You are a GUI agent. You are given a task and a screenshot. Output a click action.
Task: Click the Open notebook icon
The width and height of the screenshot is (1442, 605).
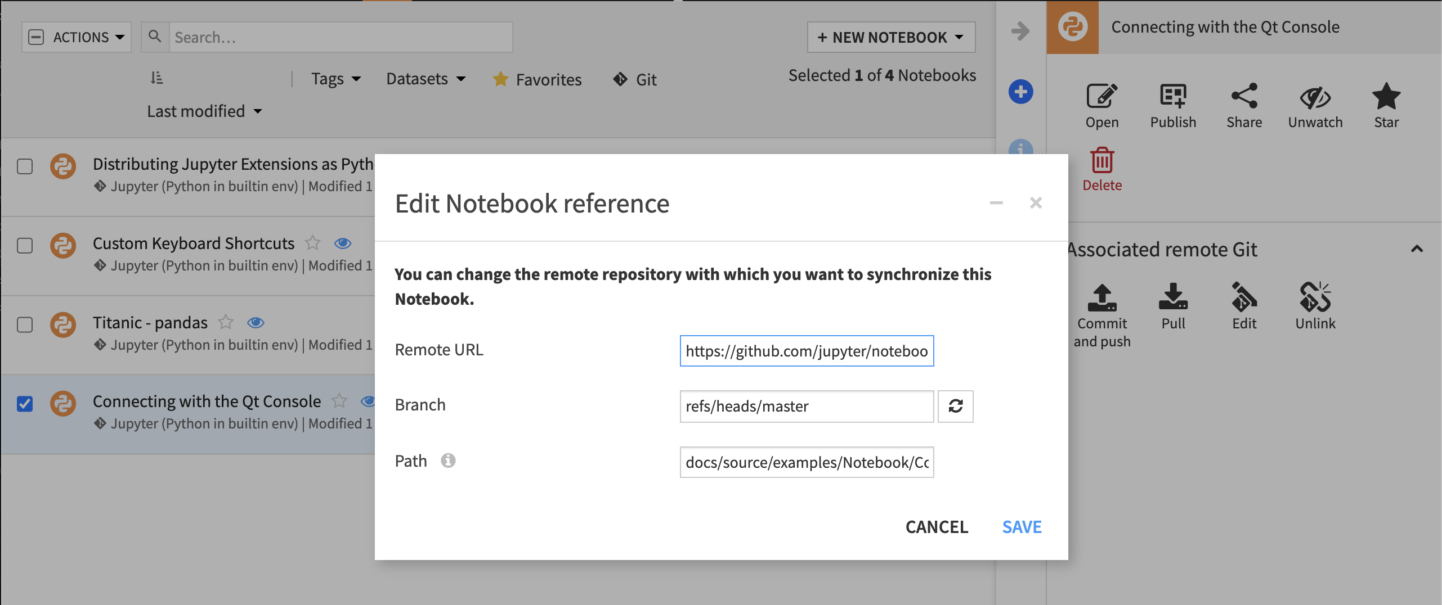1101,96
